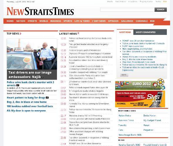Screen dimensions: 173x146
Task: Click camera icon in Taxi drivers caption
Action: (x=42, y=77)
